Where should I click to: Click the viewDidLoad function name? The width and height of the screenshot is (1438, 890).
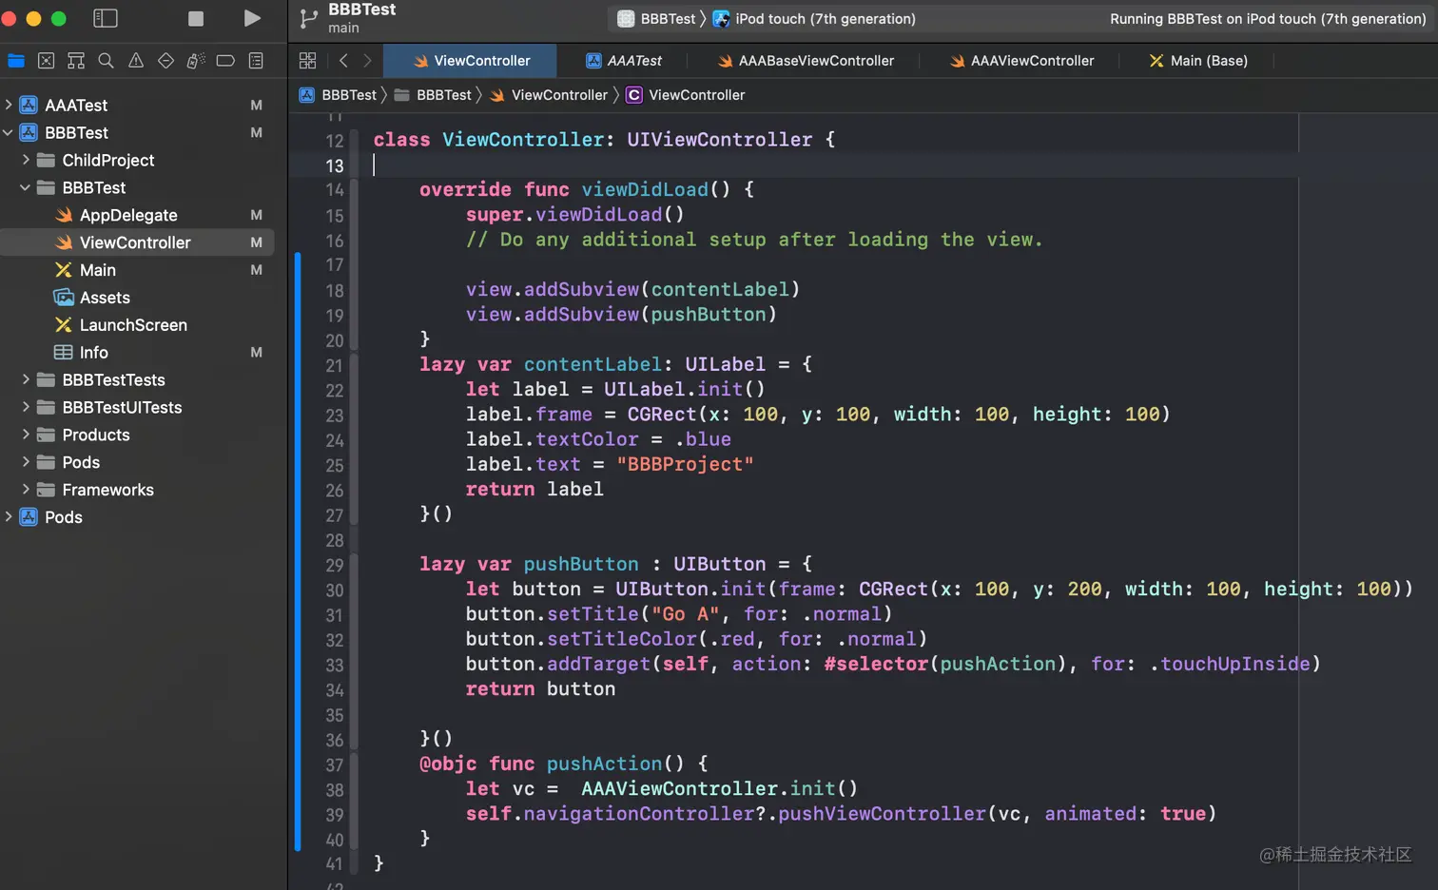645,189
